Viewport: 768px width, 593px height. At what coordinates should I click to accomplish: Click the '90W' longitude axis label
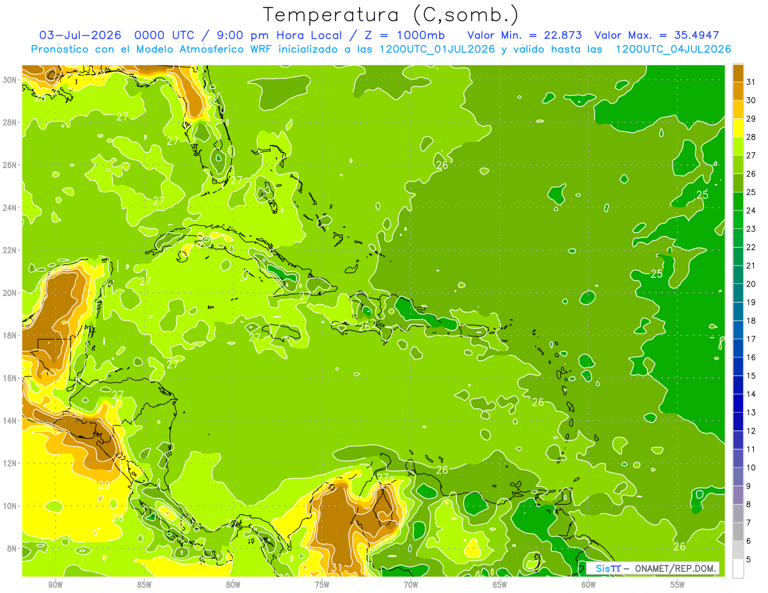click(55, 584)
